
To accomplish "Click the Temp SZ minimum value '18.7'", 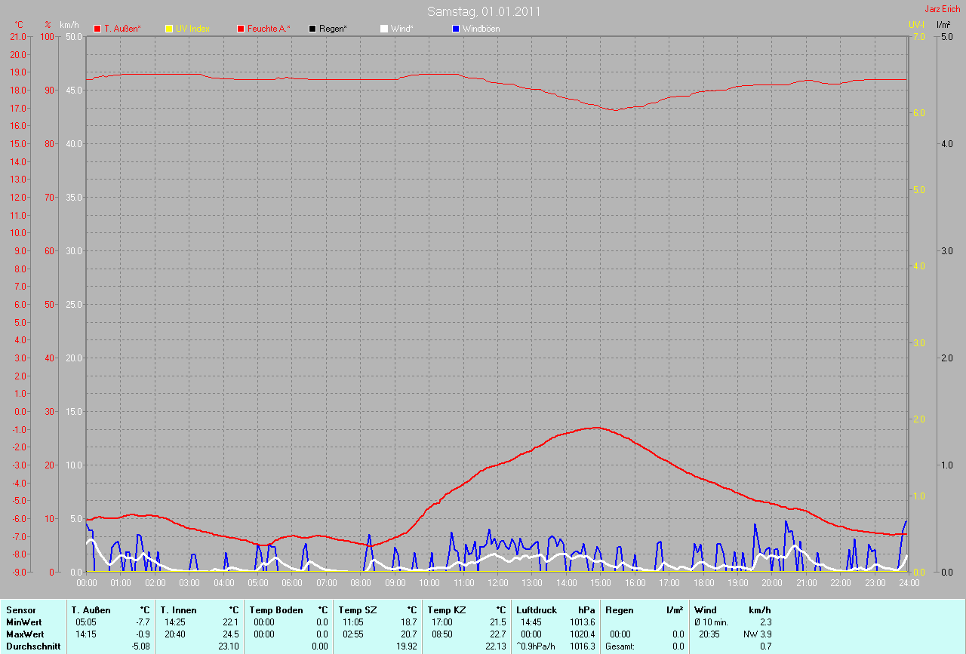I will (x=410, y=622).
